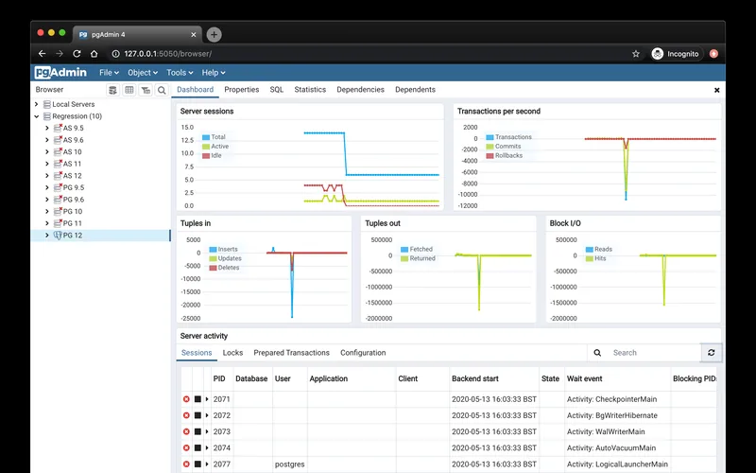756x473 pixels.
Task: Reload the browser page
Action: [77, 54]
